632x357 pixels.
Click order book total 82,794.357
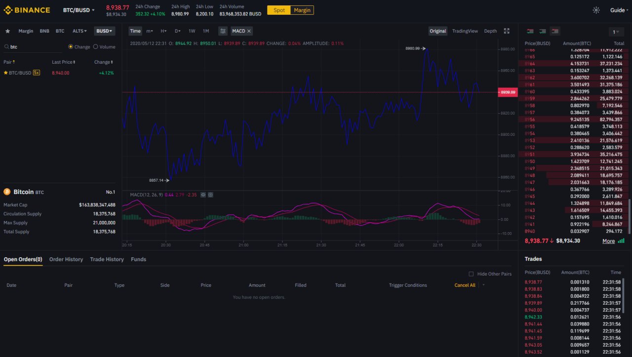611,119
